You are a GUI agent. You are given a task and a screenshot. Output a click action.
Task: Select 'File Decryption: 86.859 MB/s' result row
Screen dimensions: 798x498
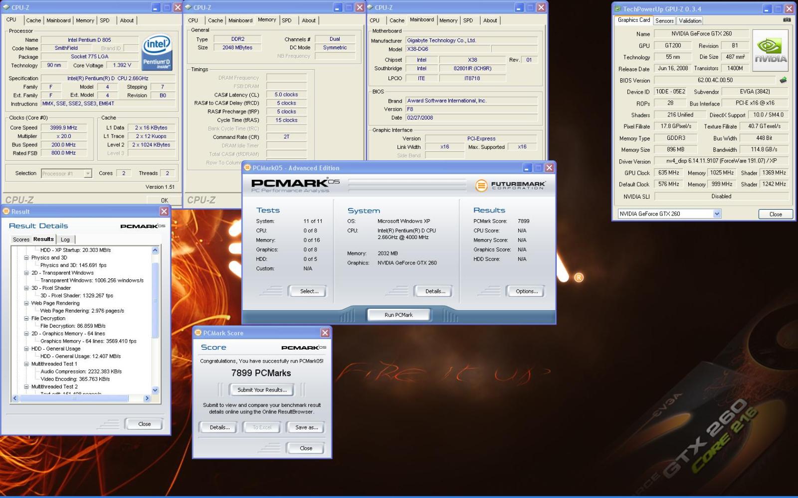(x=73, y=326)
